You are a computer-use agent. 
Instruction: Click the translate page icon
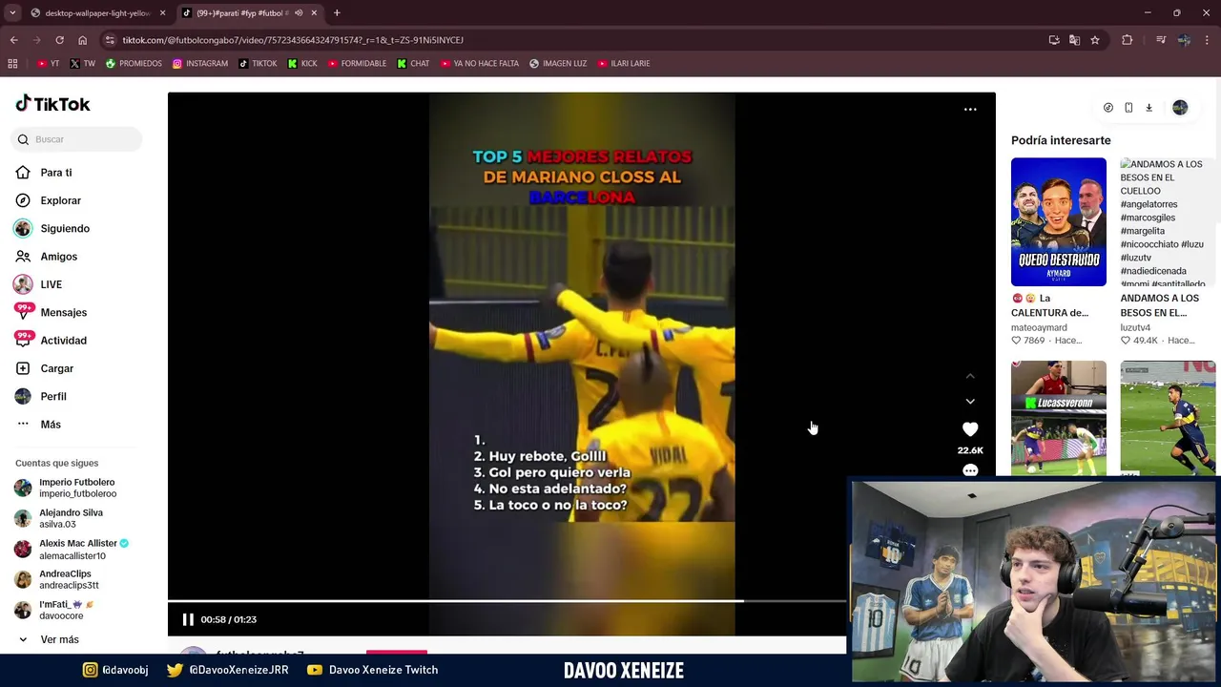[x=1074, y=40]
